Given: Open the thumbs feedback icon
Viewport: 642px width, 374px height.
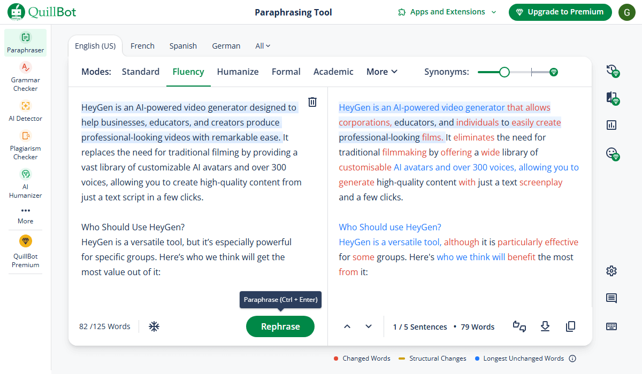Looking at the screenshot, I should pyautogui.click(x=519, y=326).
